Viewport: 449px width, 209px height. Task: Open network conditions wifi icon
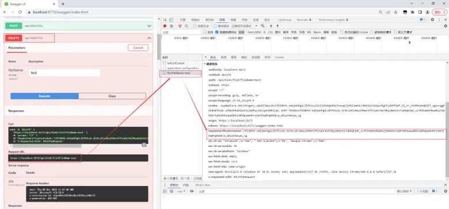coord(262,26)
